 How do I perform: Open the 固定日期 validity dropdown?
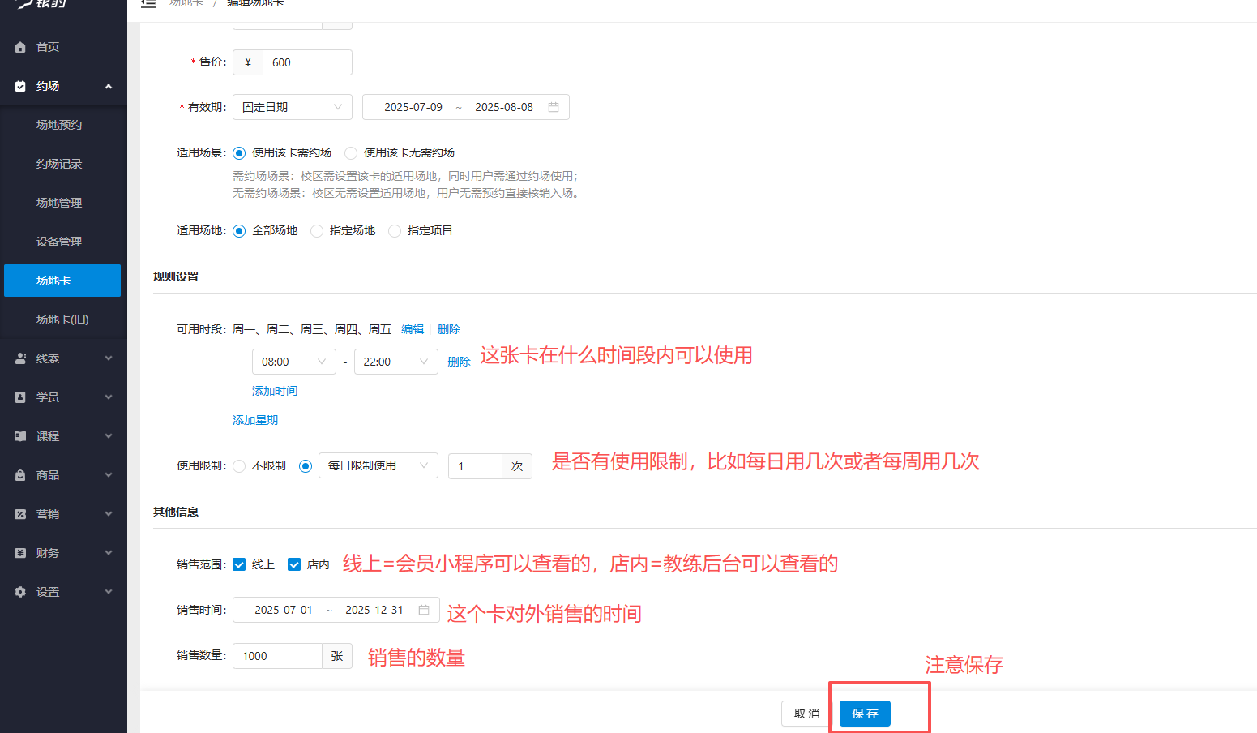pos(292,106)
